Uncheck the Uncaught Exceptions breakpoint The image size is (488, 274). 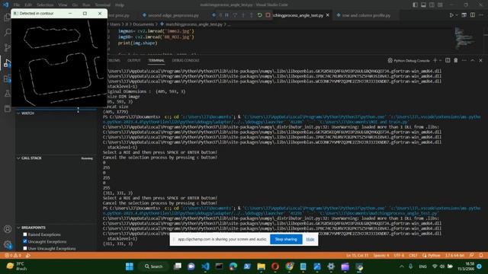point(25,241)
